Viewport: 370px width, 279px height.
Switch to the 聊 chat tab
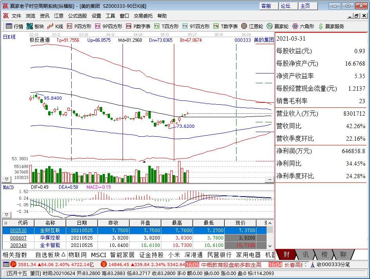coord(343,254)
